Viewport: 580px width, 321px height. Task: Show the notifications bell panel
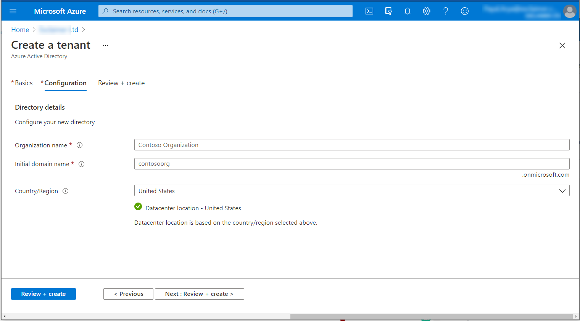(x=407, y=11)
